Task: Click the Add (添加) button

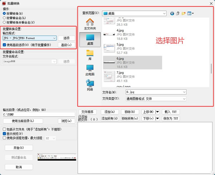Action: point(109,112)
